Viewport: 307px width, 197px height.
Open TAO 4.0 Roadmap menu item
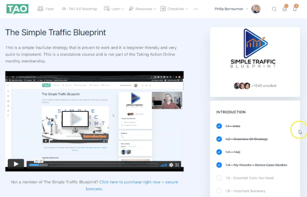(x=83, y=9)
